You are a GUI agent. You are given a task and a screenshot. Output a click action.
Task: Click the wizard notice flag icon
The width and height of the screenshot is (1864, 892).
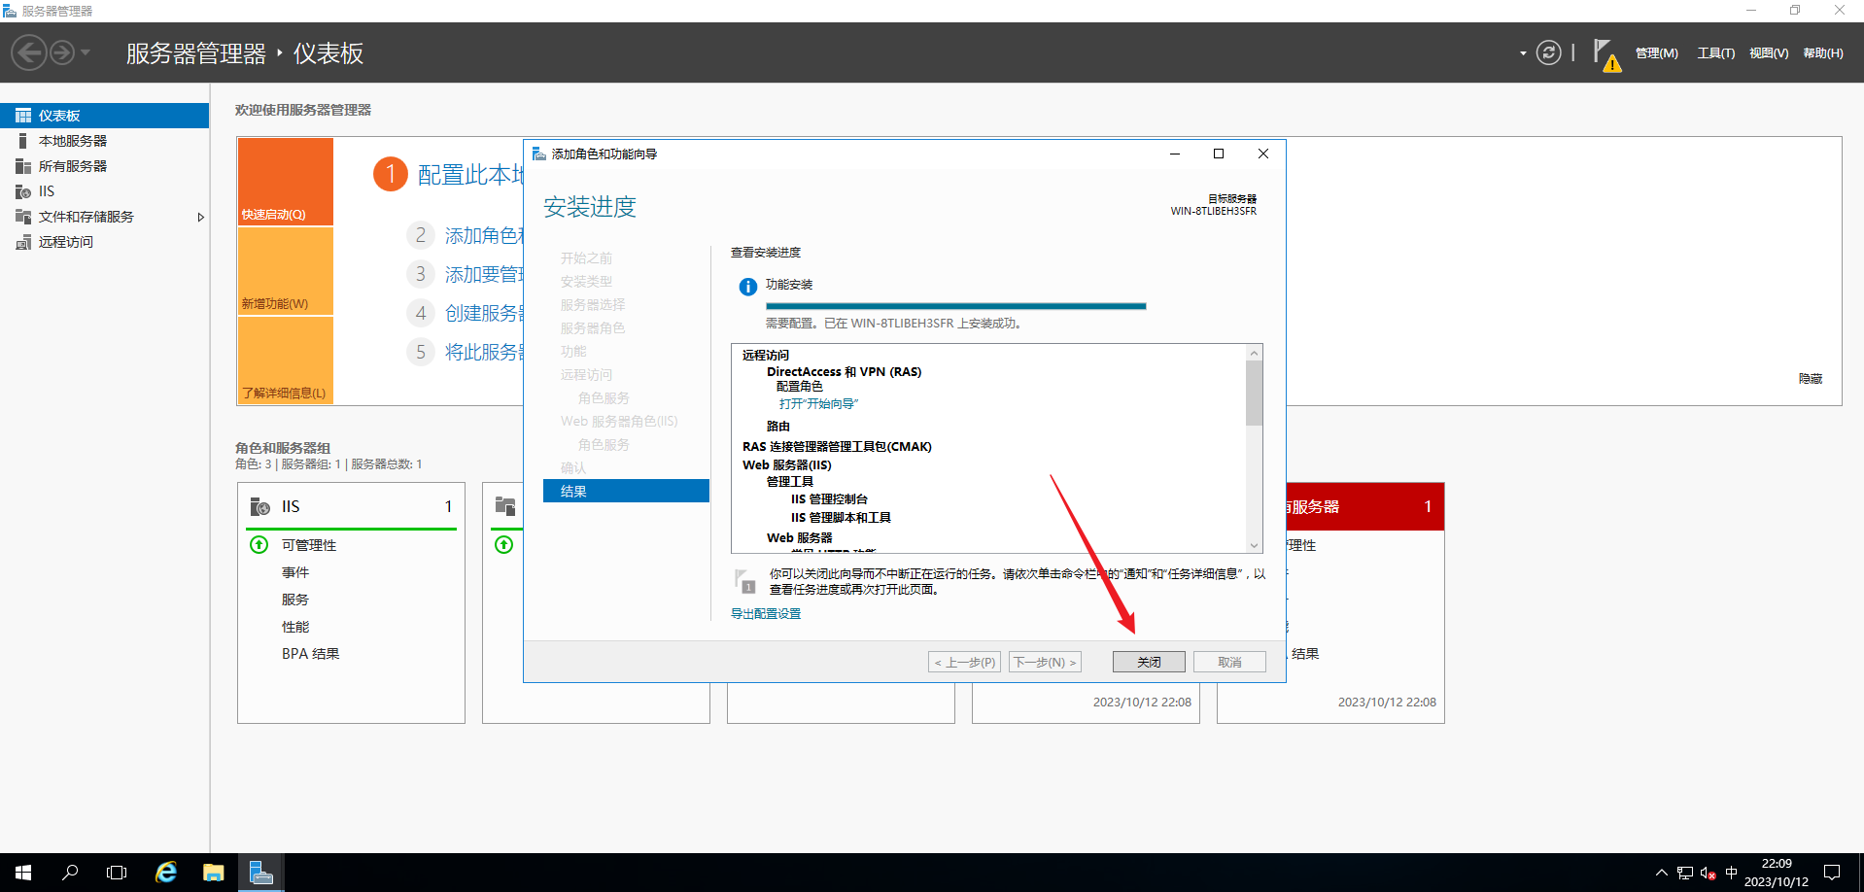(745, 581)
